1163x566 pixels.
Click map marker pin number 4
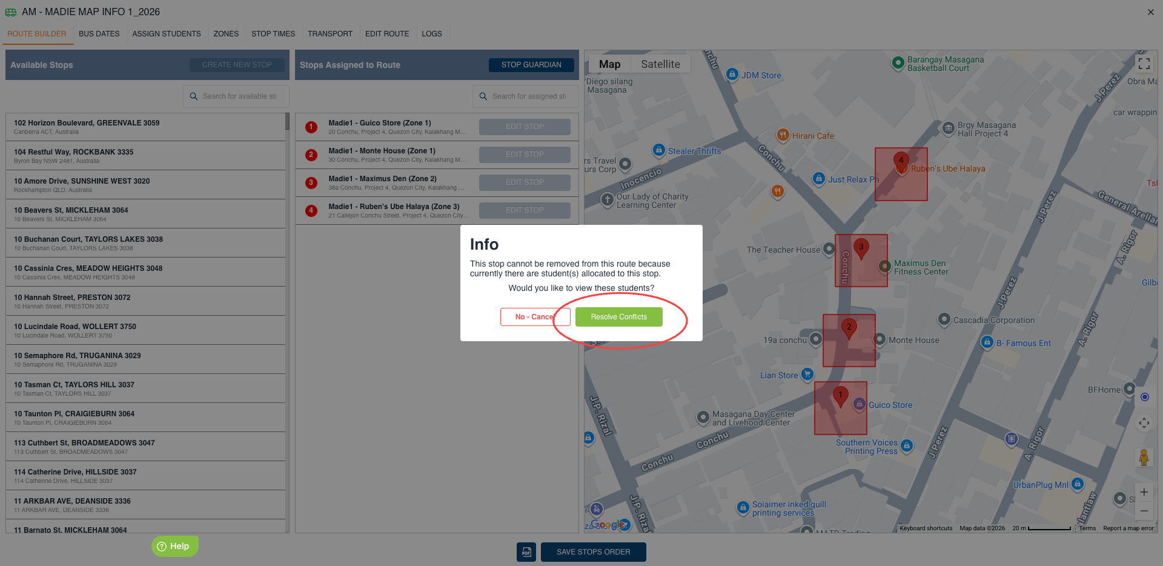pos(901,164)
